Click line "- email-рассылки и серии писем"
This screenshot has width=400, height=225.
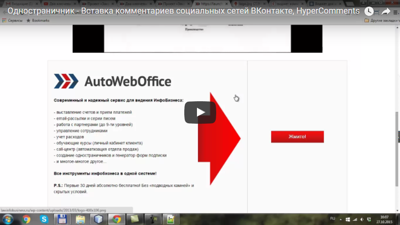85,119
